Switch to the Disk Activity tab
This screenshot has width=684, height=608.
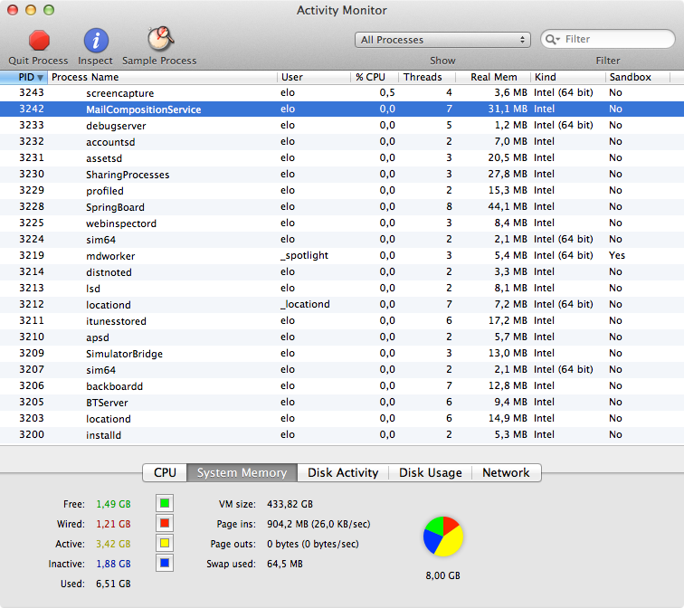pos(343,472)
